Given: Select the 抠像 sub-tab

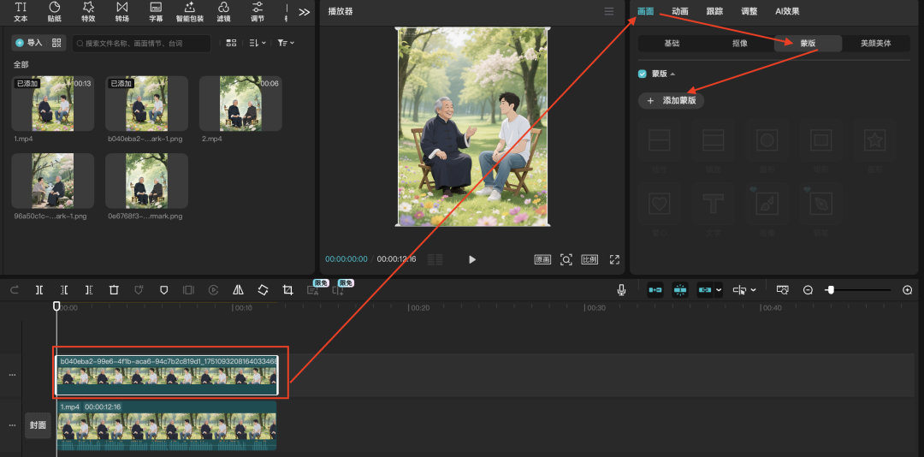Looking at the screenshot, I should tap(740, 43).
